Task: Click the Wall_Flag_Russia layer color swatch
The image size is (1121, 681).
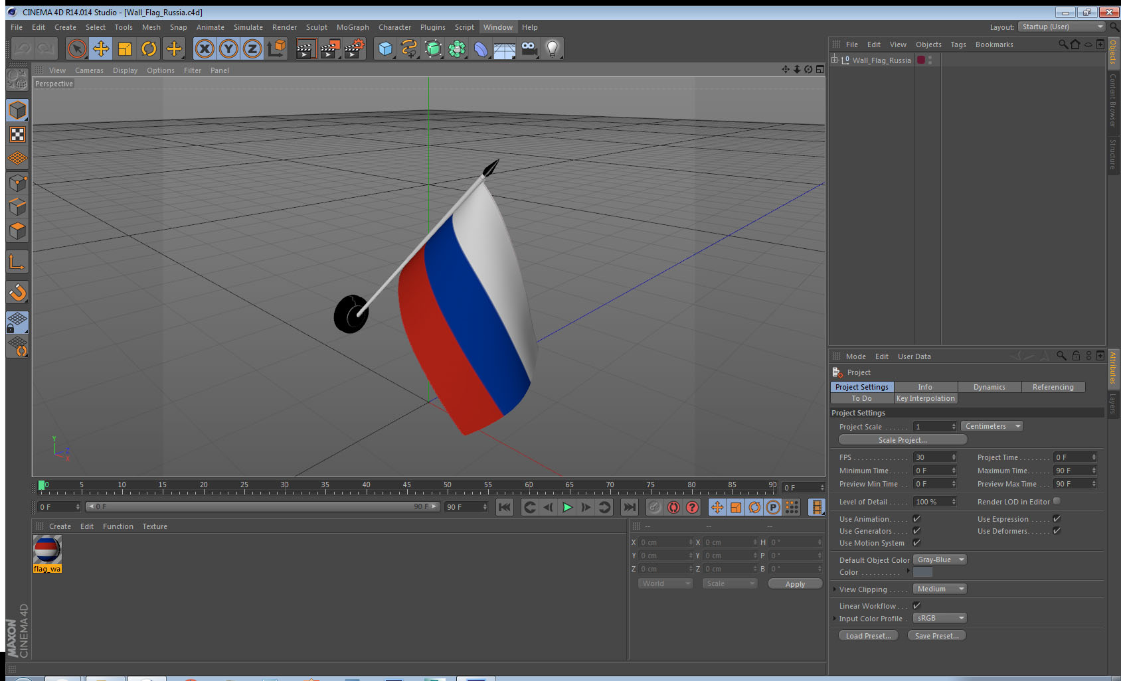Action: coord(921,60)
